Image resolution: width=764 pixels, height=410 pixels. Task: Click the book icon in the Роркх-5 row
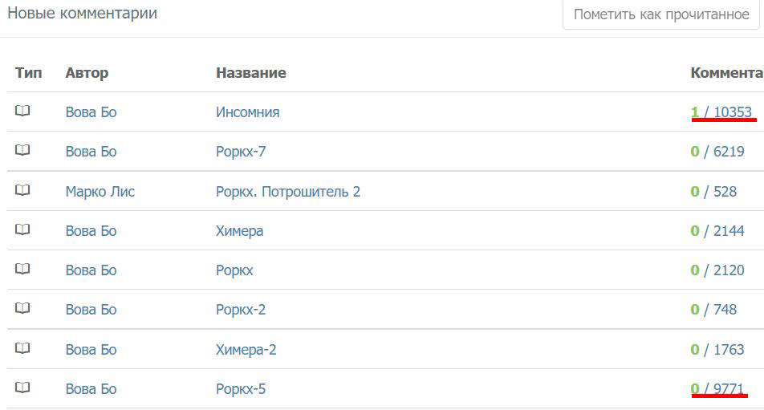(22, 388)
